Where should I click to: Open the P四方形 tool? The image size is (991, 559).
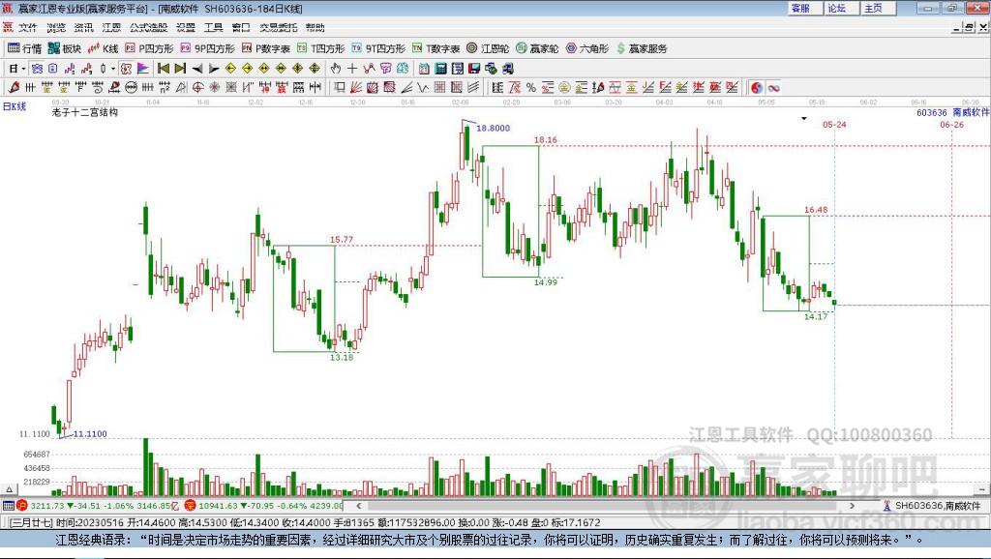click(x=149, y=48)
